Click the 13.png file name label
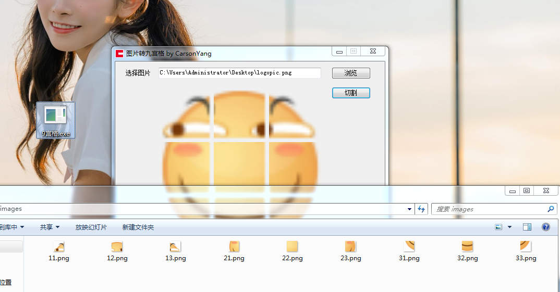The height and width of the screenshot is (292, 560). 175,258
